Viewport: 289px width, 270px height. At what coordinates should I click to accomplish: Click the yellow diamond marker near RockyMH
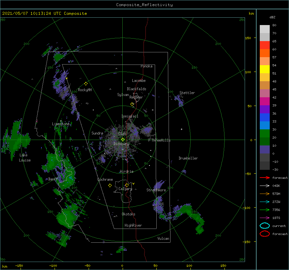point(86,84)
